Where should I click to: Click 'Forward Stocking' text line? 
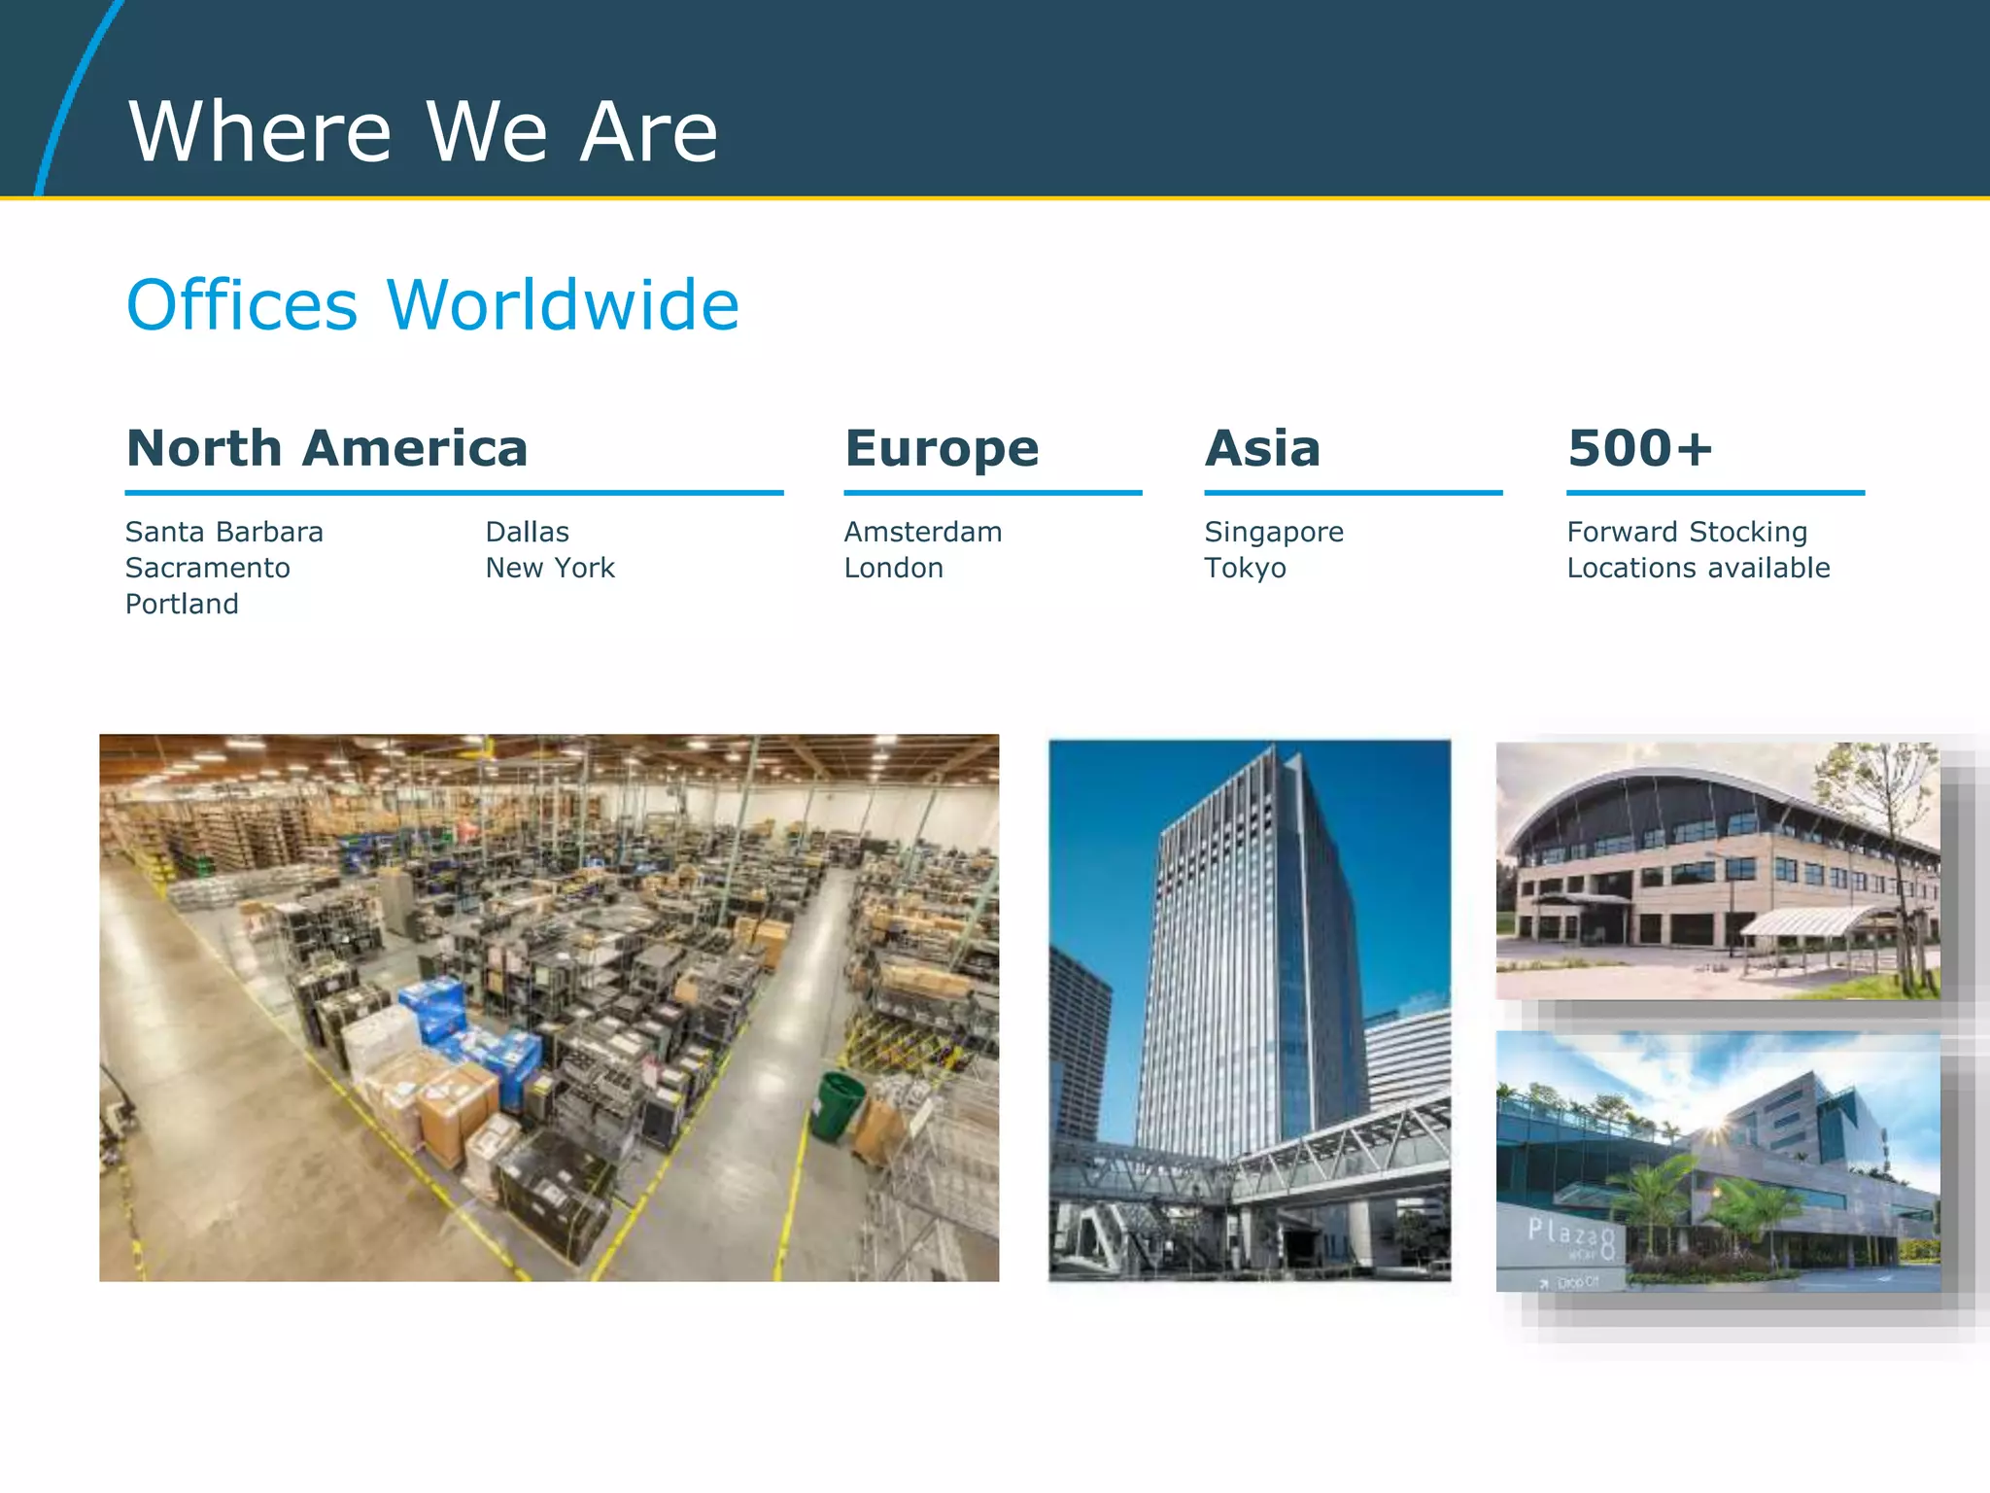point(1688,533)
